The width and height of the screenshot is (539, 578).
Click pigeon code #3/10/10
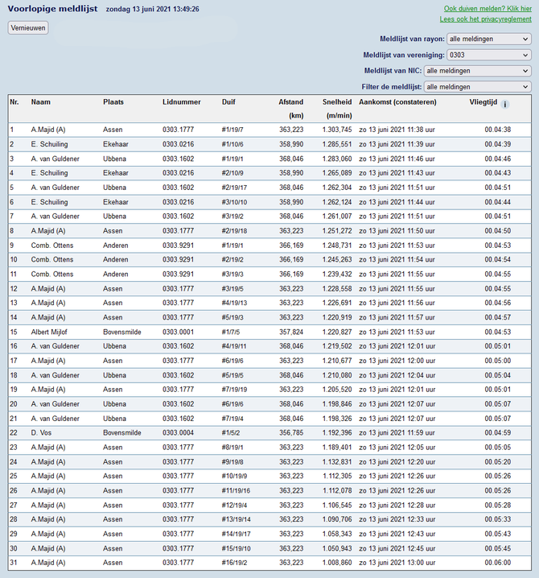pyautogui.click(x=234, y=202)
